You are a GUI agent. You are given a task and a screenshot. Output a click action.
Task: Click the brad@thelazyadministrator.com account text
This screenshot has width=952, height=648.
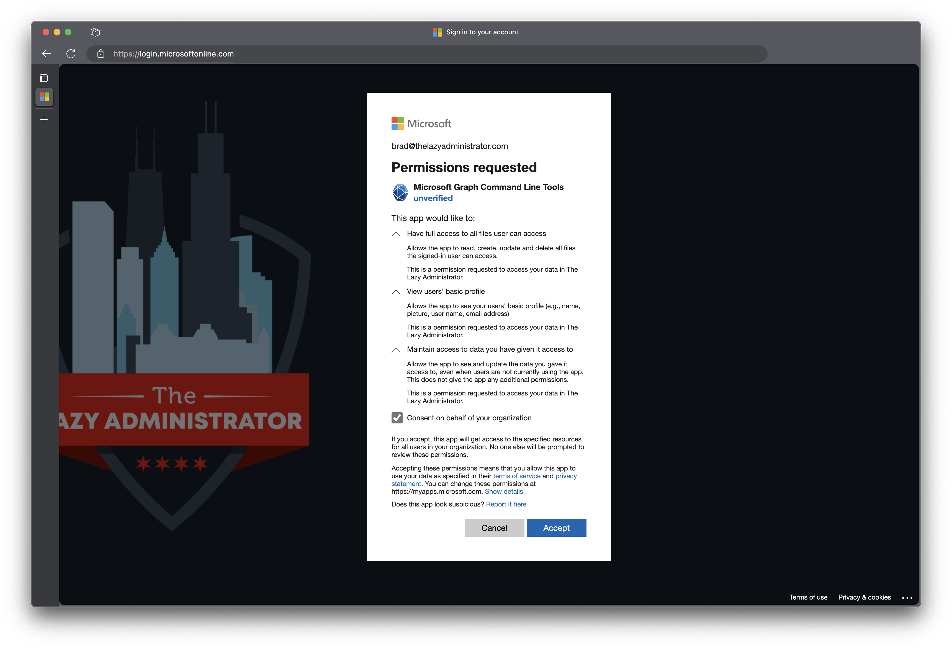coord(449,146)
